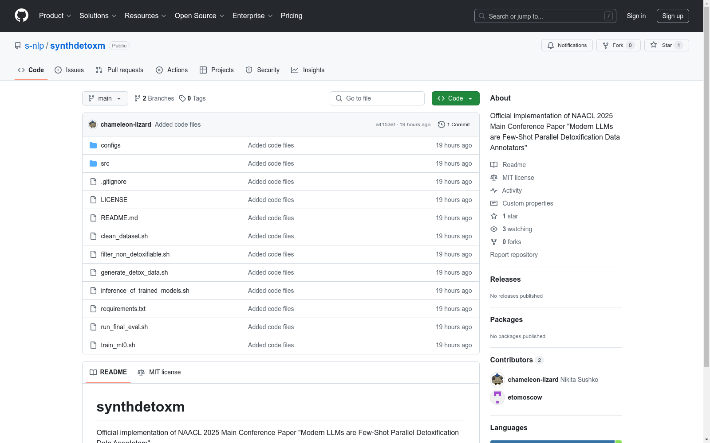Open train_mt0.sh file

[118, 345]
